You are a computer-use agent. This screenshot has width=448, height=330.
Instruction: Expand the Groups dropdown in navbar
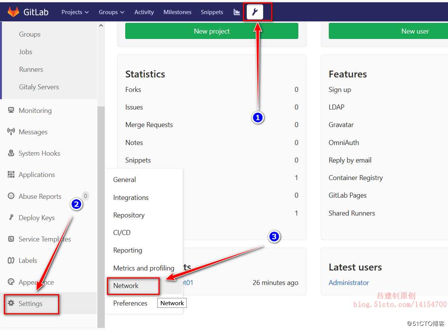click(112, 12)
